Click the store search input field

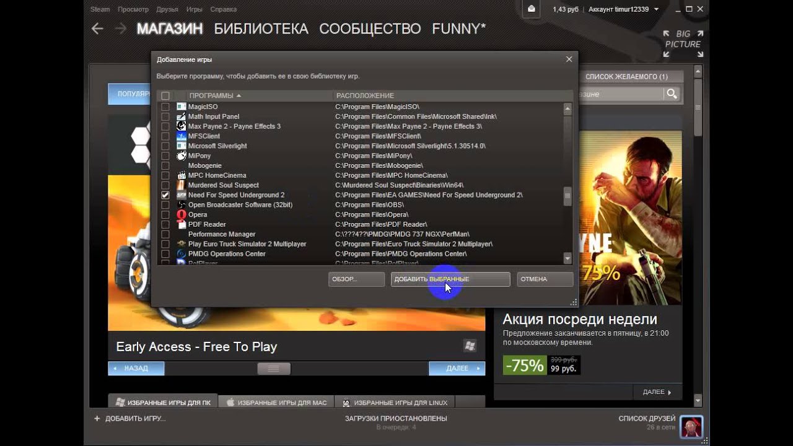(x=621, y=94)
